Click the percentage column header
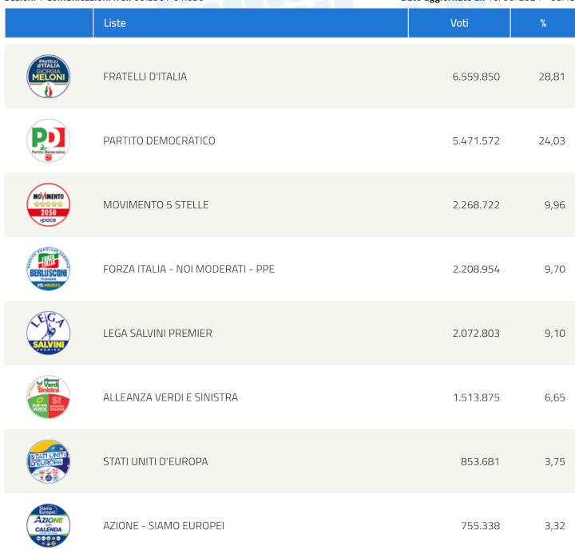 point(543,23)
